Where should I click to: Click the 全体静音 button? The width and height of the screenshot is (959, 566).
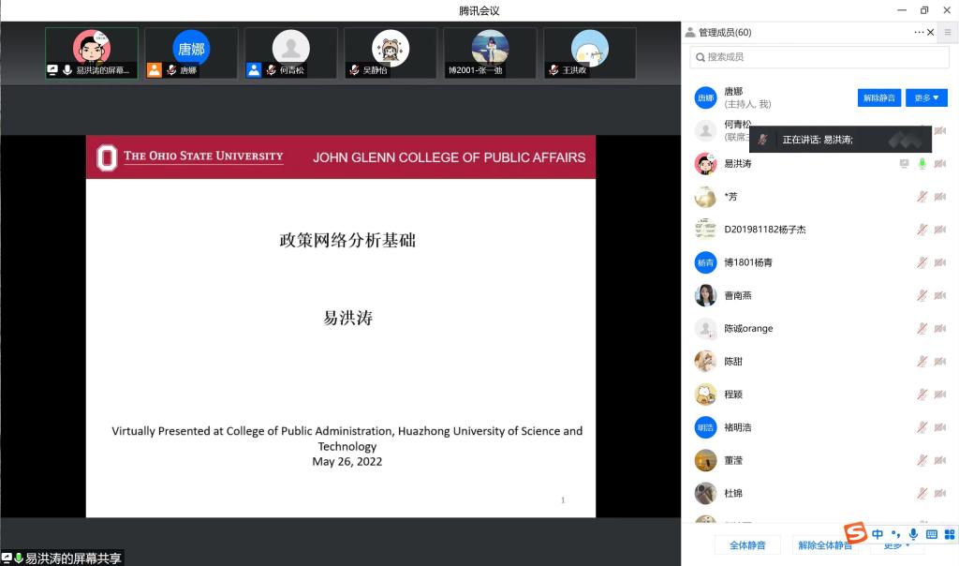pyautogui.click(x=747, y=545)
